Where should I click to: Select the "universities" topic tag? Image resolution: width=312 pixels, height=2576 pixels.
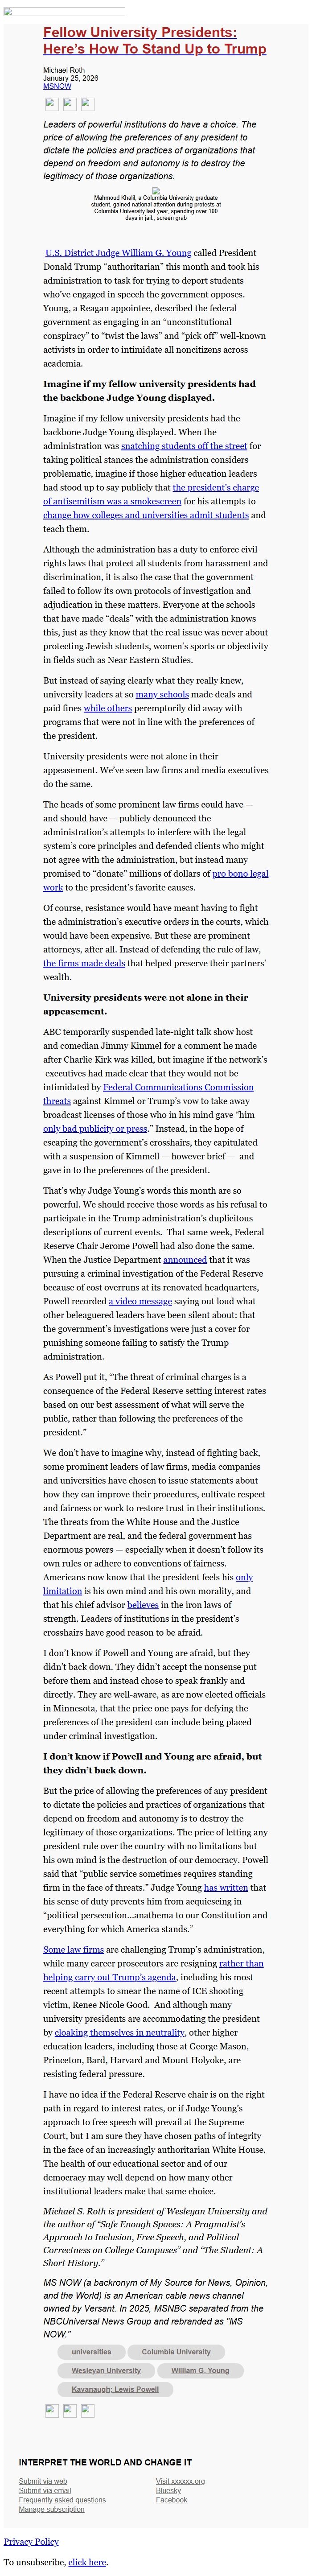(x=92, y=2352)
